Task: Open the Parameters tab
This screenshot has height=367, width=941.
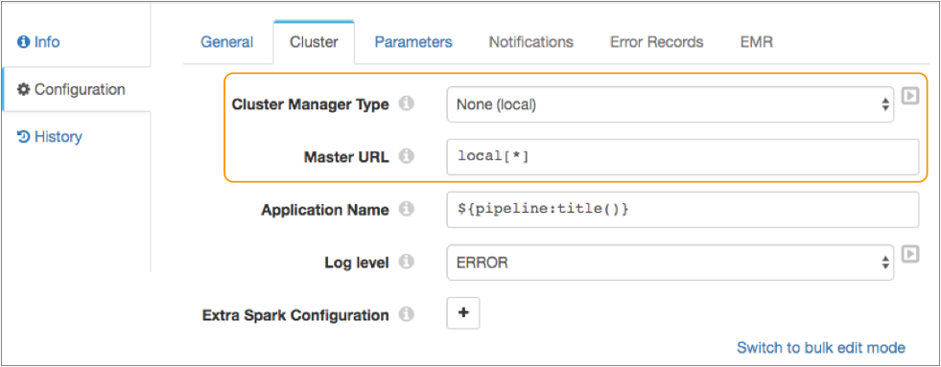Action: [413, 42]
